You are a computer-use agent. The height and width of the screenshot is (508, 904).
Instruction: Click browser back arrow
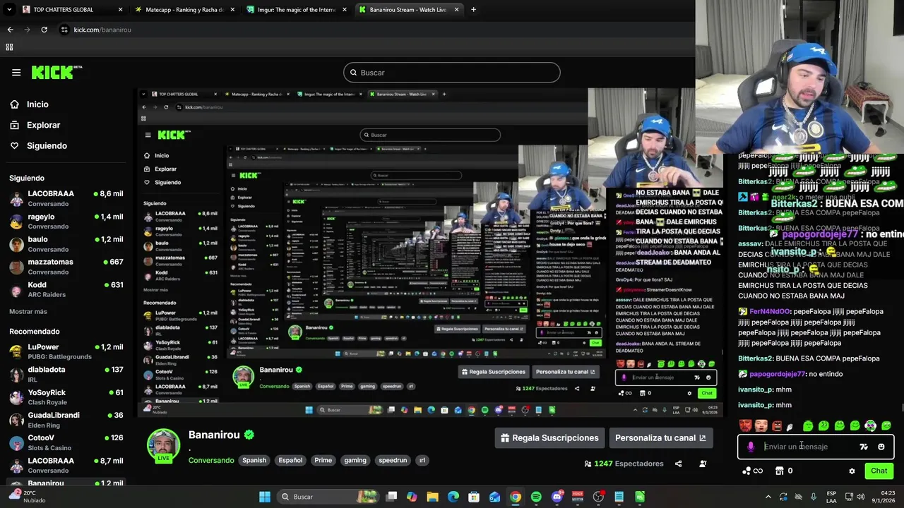tap(10, 30)
